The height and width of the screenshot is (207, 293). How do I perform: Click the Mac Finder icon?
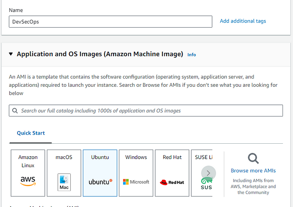64,182
